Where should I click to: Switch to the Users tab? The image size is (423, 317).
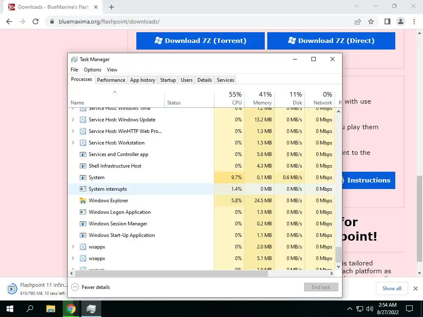pyautogui.click(x=187, y=80)
